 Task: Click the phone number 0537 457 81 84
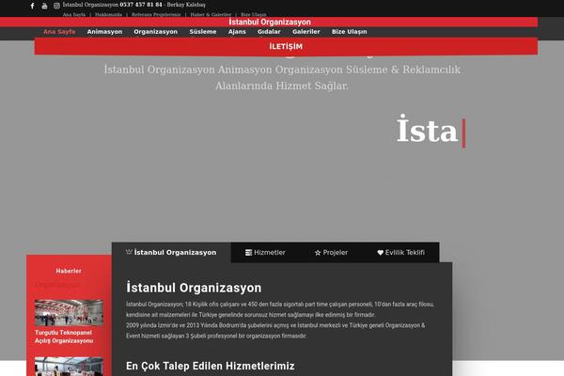141,5
